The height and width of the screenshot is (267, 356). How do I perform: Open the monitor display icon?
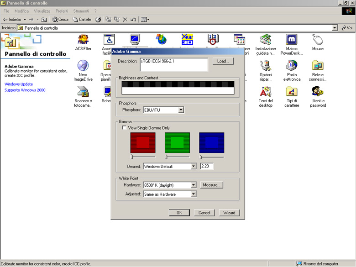click(x=135, y=40)
